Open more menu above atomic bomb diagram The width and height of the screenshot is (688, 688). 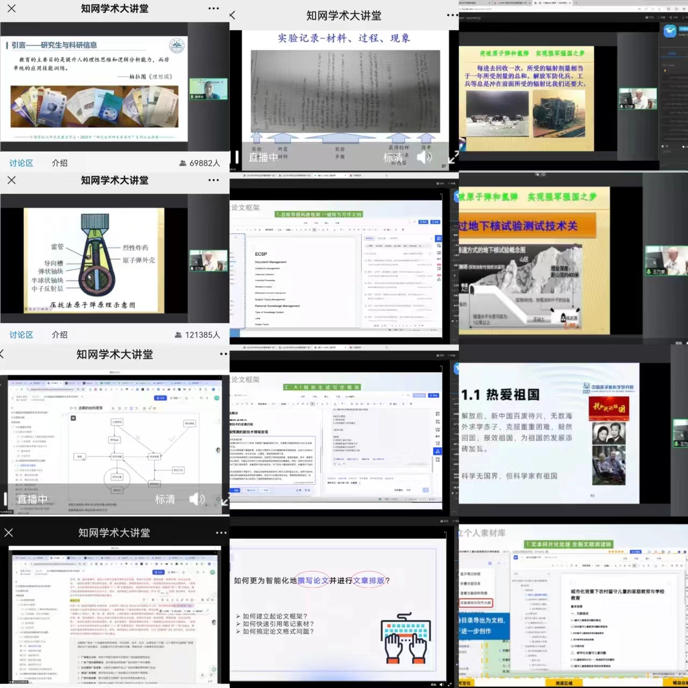213,180
